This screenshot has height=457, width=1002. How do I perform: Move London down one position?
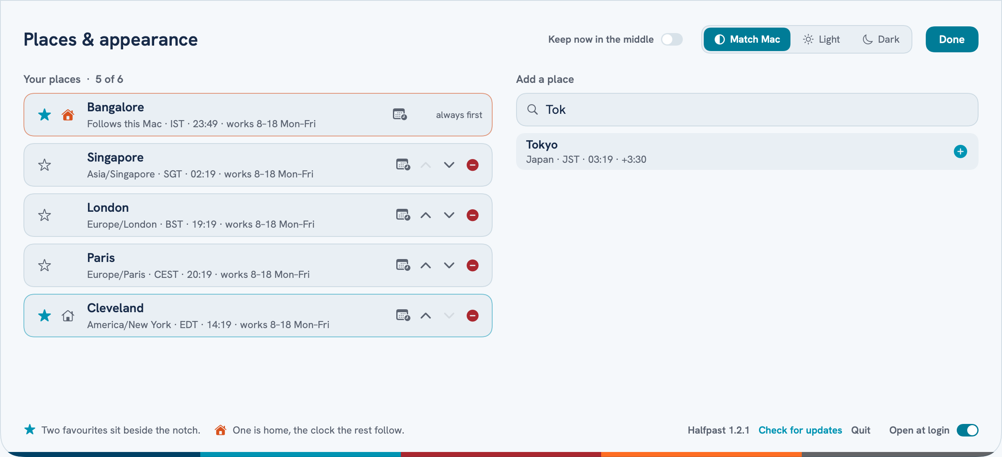[449, 215]
